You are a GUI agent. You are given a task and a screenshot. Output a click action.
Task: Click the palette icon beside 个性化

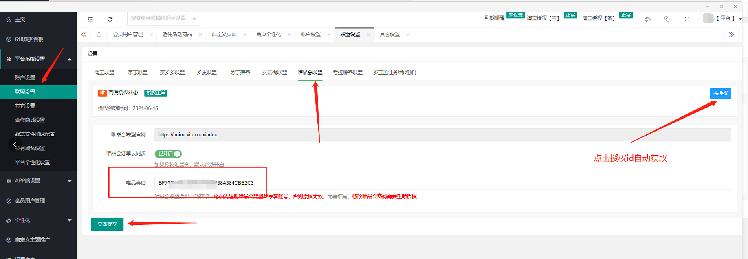pos(9,220)
